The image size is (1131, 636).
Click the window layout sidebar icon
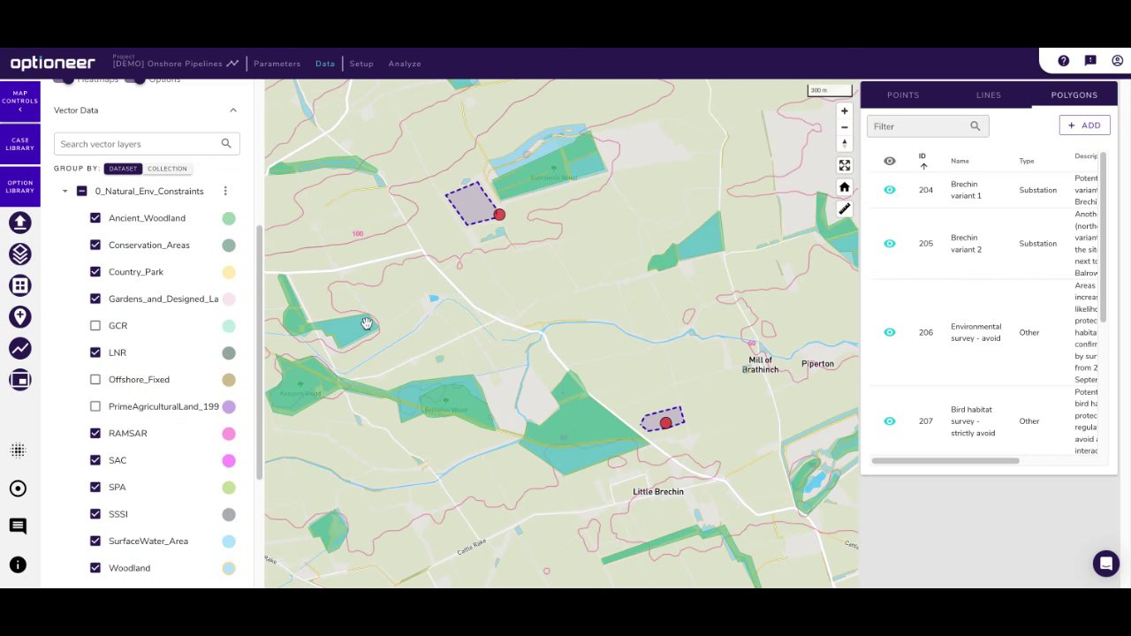20,380
